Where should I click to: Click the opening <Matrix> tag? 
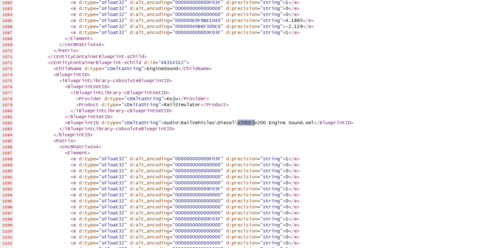(x=65, y=141)
